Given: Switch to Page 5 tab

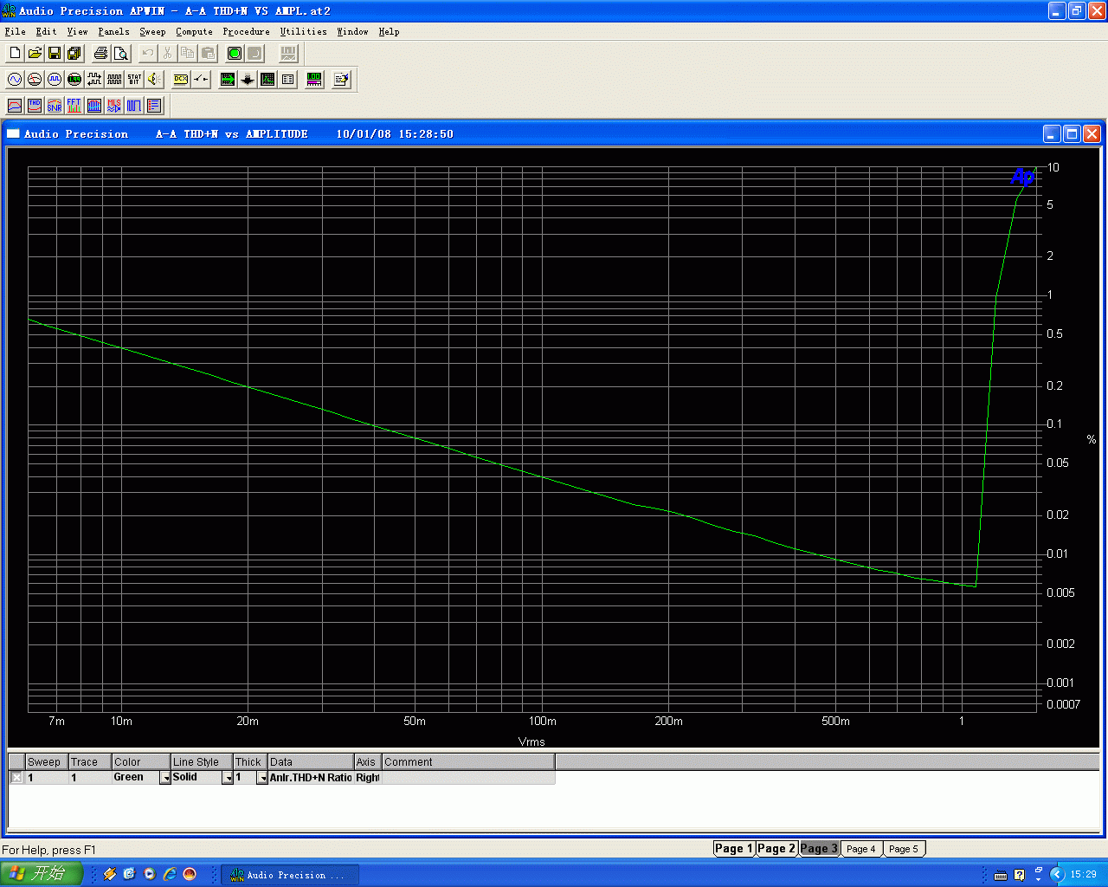Looking at the screenshot, I should click(903, 849).
